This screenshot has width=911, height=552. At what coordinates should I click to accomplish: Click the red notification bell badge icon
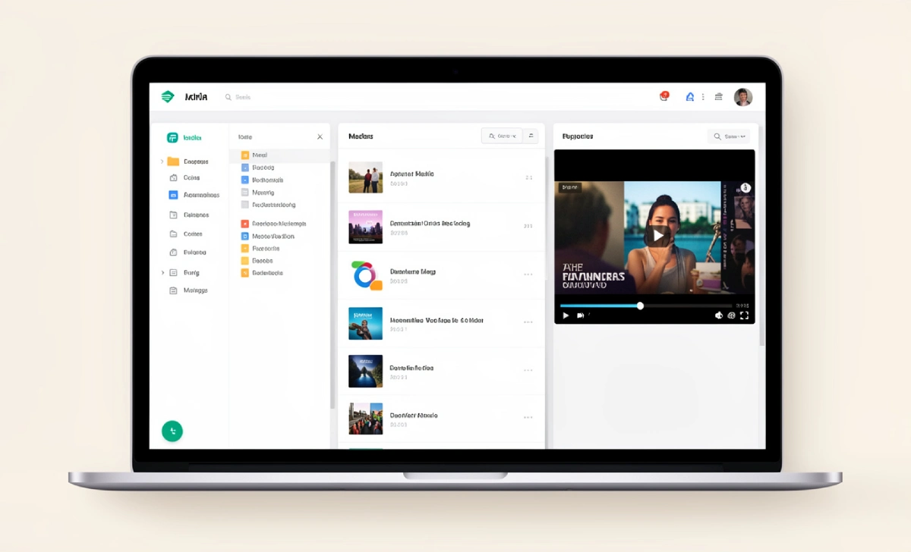[664, 96]
